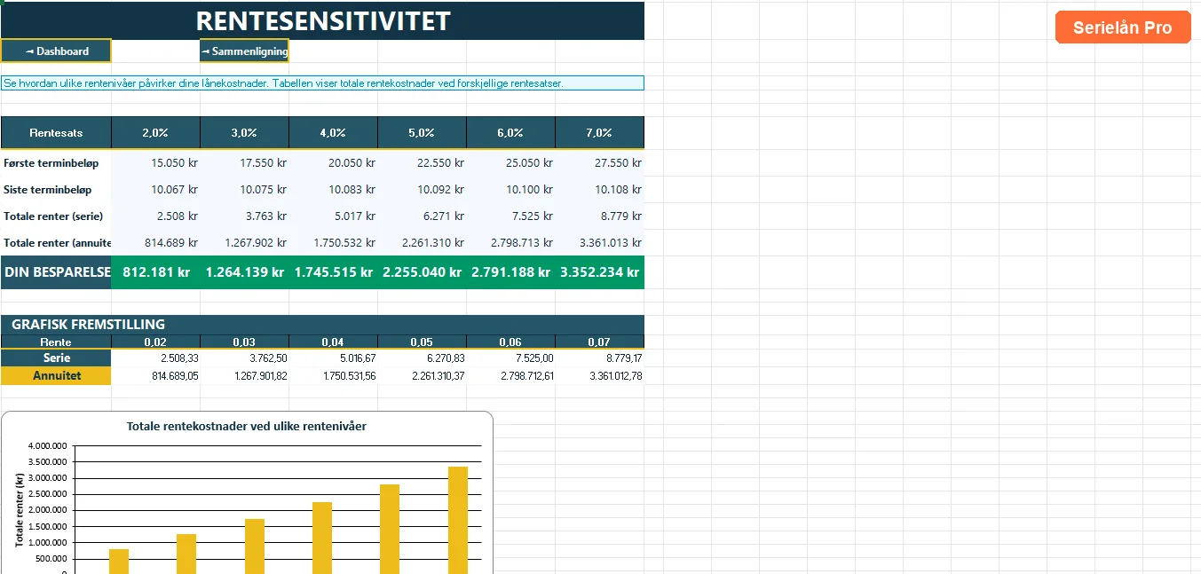Image resolution: width=1201 pixels, height=574 pixels.
Task: Select the yellow Annuitet row label
Action: pos(56,376)
